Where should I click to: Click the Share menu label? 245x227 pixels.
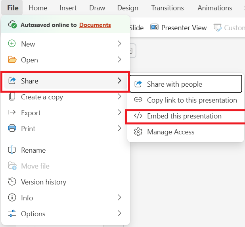click(x=30, y=81)
